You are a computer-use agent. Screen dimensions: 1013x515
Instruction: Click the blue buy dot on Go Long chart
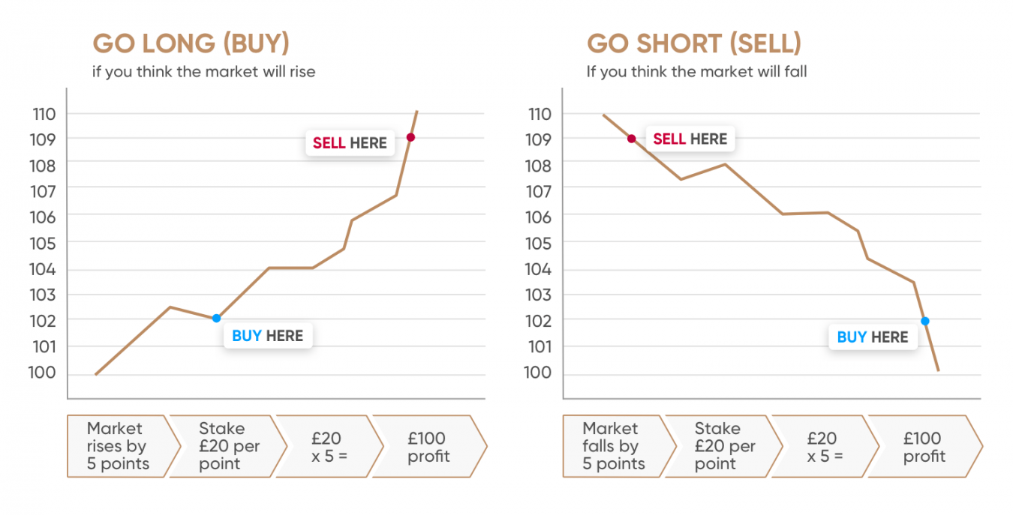(x=216, y=319)
